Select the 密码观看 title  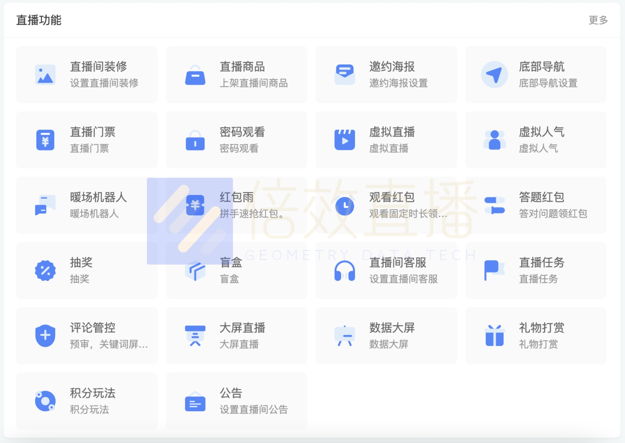click(242, 132)
